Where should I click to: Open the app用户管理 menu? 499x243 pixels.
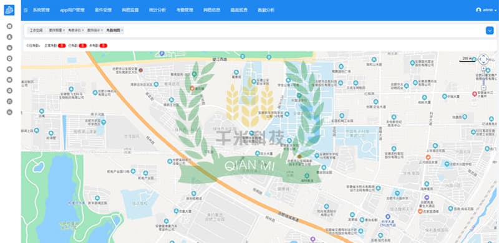(x=72, y=10)
